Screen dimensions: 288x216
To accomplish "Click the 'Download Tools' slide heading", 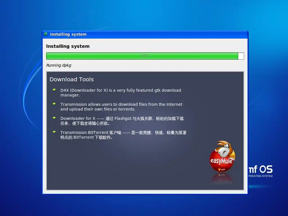I will tap(72, 79).
